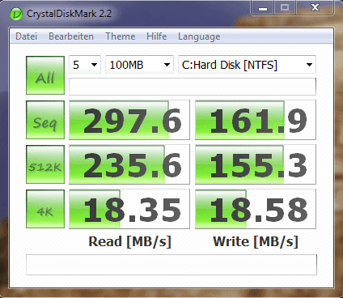
Task: Select 512K read result 235.6
Action: pyautogui.click(x=129, y=164)
